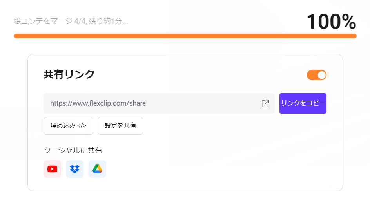Open the 埋め込み embed options
The height and width of the screenshot is (204, 370).
pyautogui.click(x=69, y=126)
